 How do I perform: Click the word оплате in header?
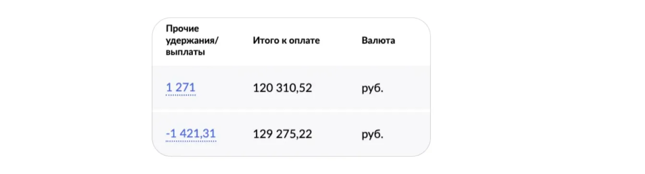pos(304,41)
